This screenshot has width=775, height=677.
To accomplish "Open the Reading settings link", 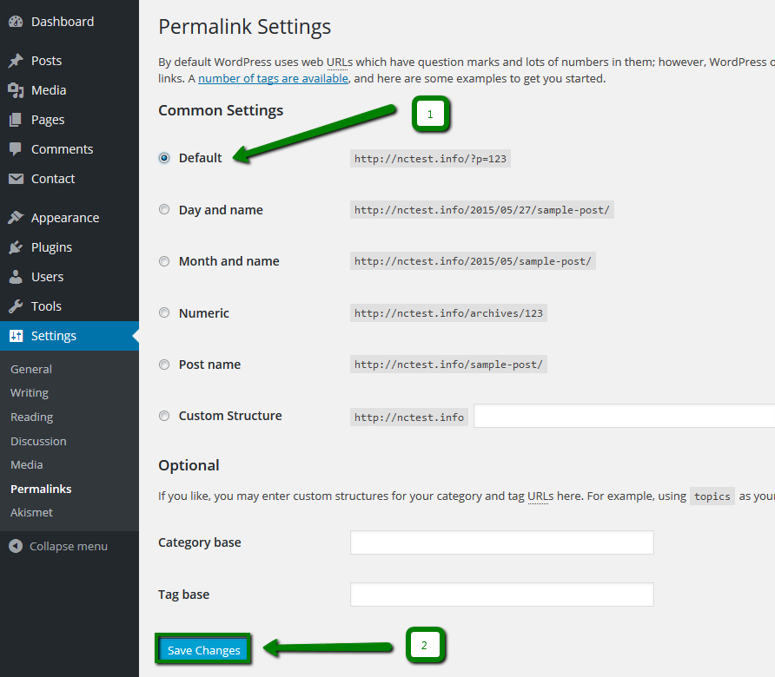I will click(x=31, y=417).
